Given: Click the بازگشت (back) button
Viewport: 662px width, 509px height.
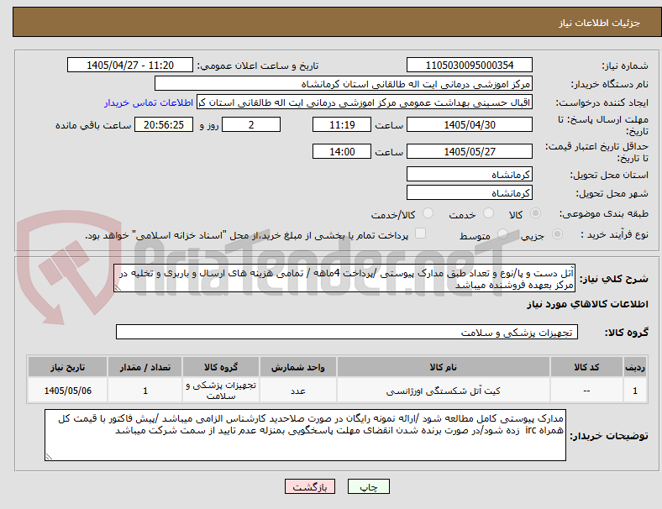Looking at the screenshot, I should tap(310, 486).
